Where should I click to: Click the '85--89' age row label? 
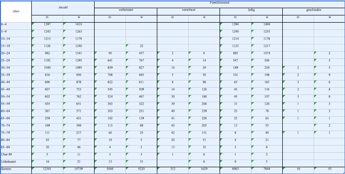(x=16, y=149)
